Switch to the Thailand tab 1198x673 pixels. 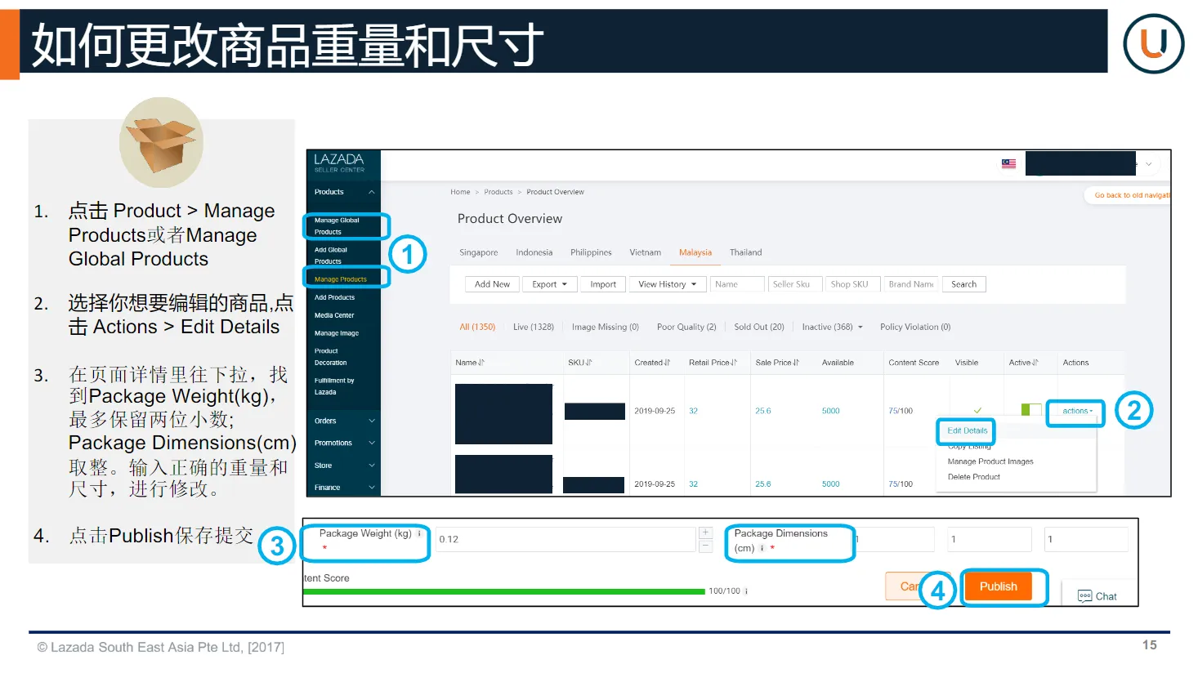click(x=744, y=252)
